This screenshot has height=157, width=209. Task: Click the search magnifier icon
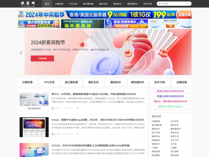[187, 3]
